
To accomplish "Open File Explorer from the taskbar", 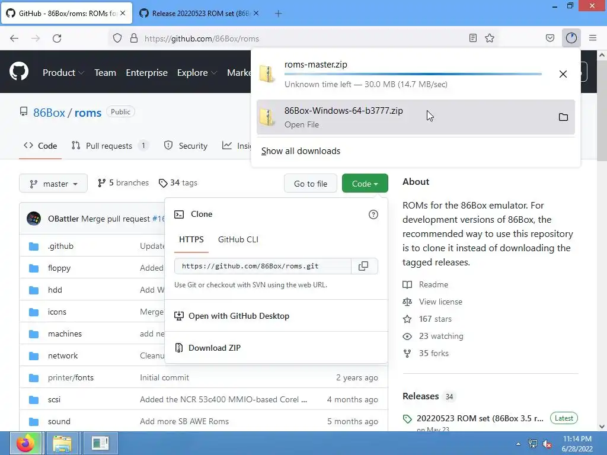I will [62, 443].
